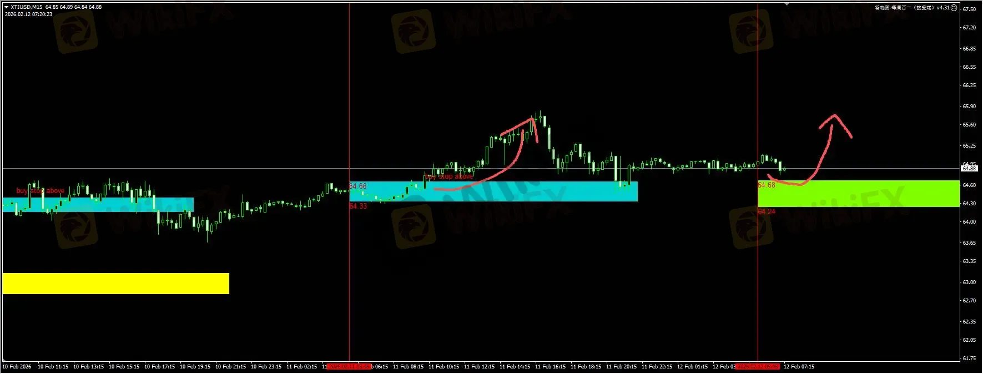The width and height of the screenshot is (983, 374).
Task: Click the 64.24 red price label
Action: coord(767,212)
